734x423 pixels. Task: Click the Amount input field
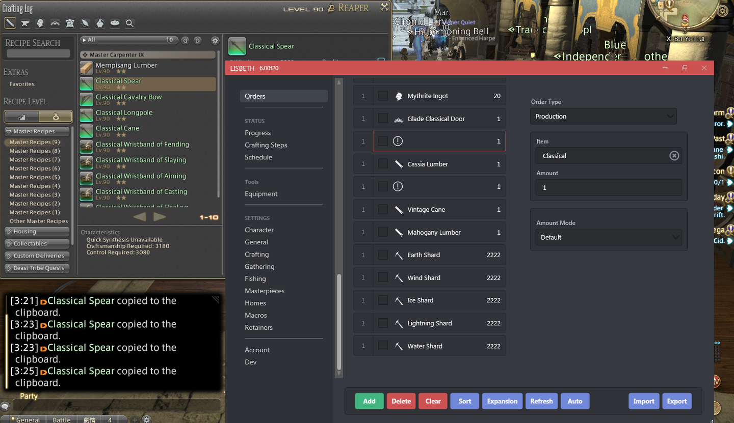608,187
